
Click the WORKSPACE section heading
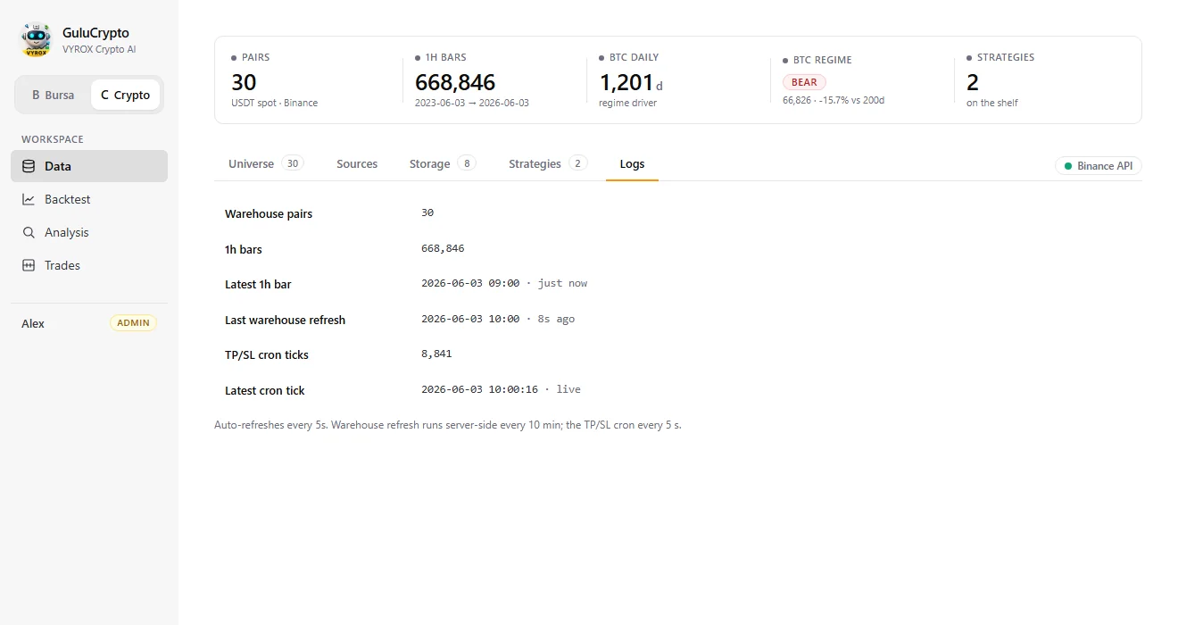[53, 139]
